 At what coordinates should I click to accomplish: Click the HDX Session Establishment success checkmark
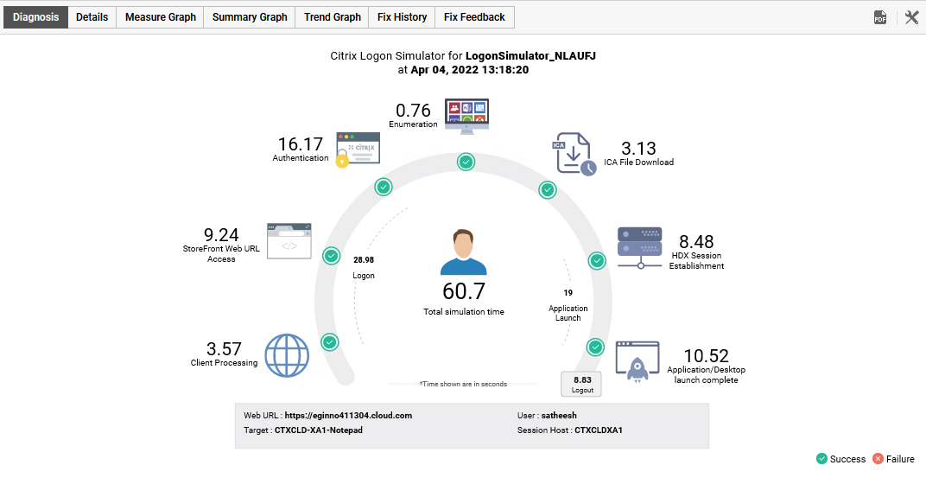(x=597, y=260)
